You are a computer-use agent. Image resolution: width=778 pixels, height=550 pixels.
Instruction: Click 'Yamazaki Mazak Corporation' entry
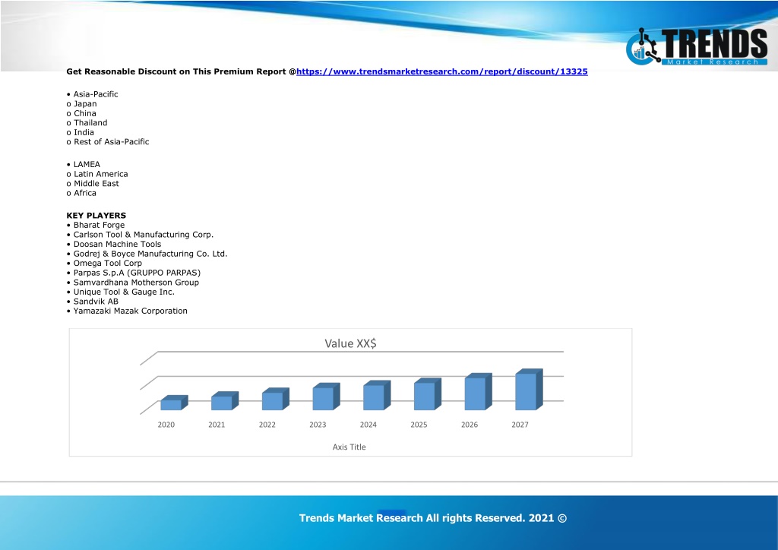pyautogui.click(x=131, y=311)
